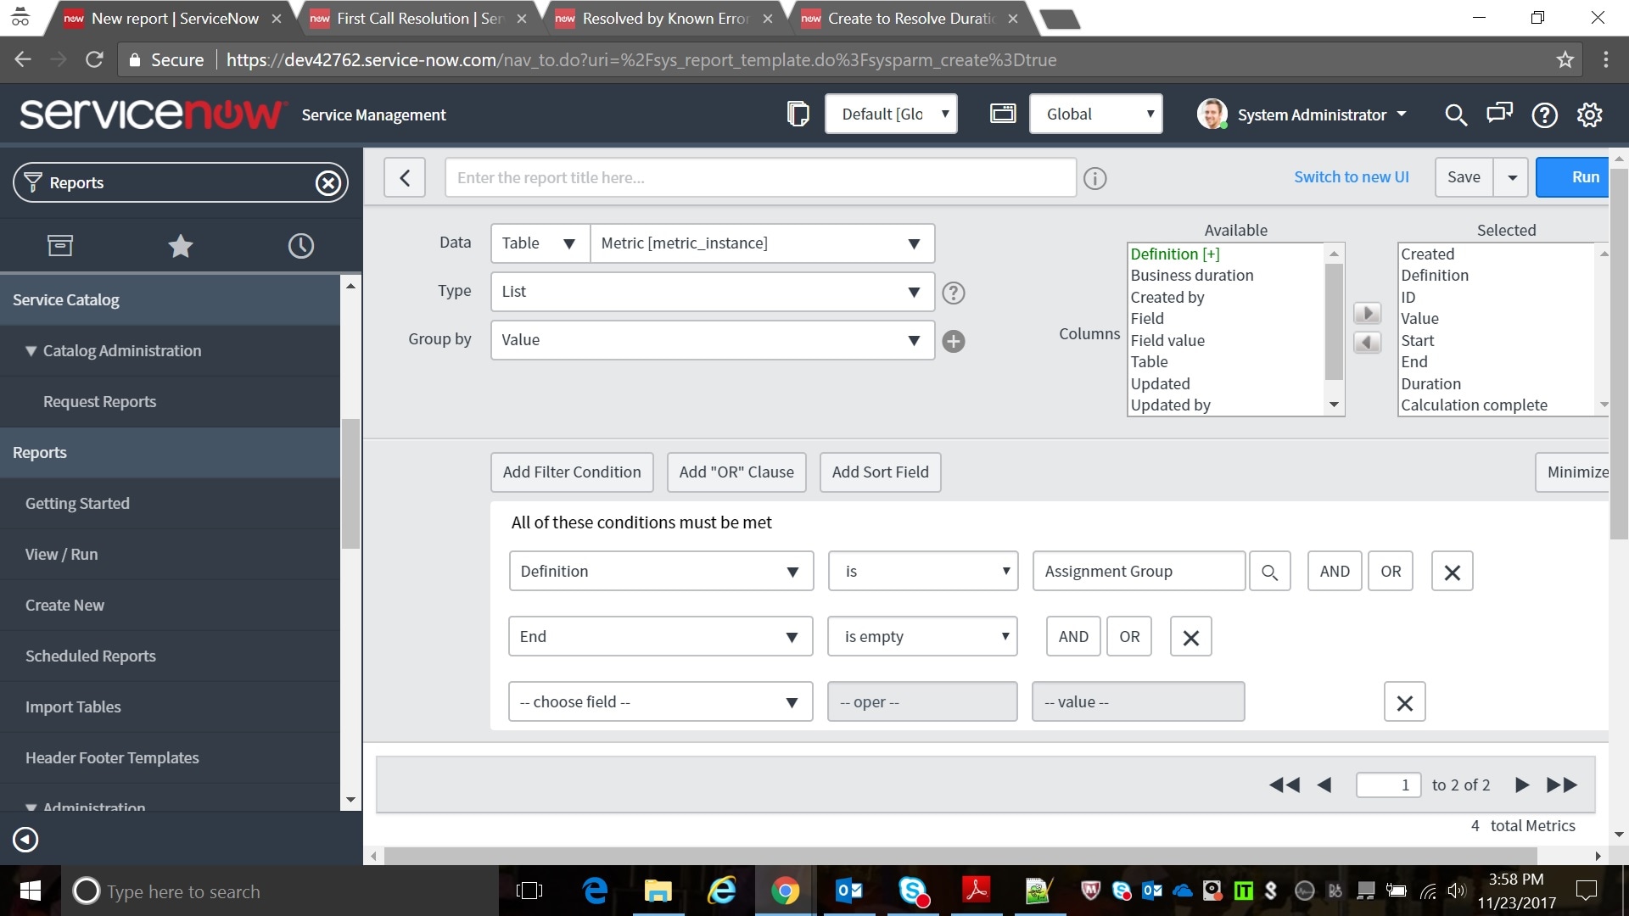Image resolution: width=1629 pixels, height=916 pixels.
Task: Change the 'is empty' operator dropdown
Action: [x=922, y=637]
